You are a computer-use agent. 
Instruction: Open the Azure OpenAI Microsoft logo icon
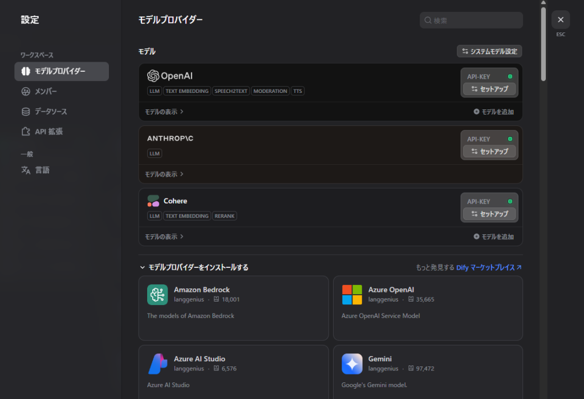(x=352, y=295)
